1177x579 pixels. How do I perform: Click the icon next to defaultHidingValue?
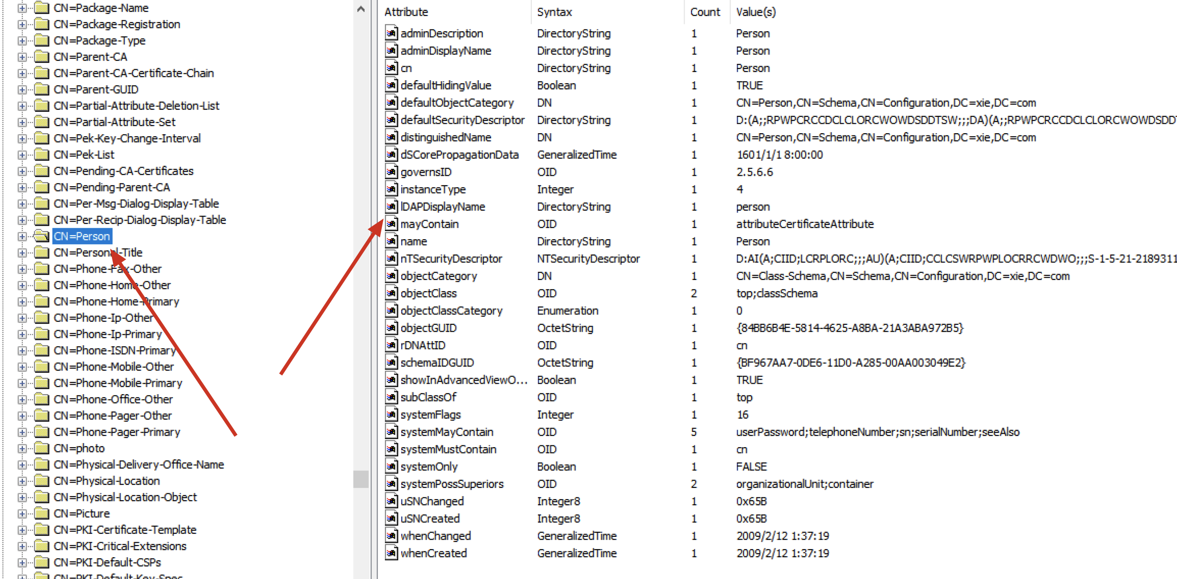tap(392, 85)
